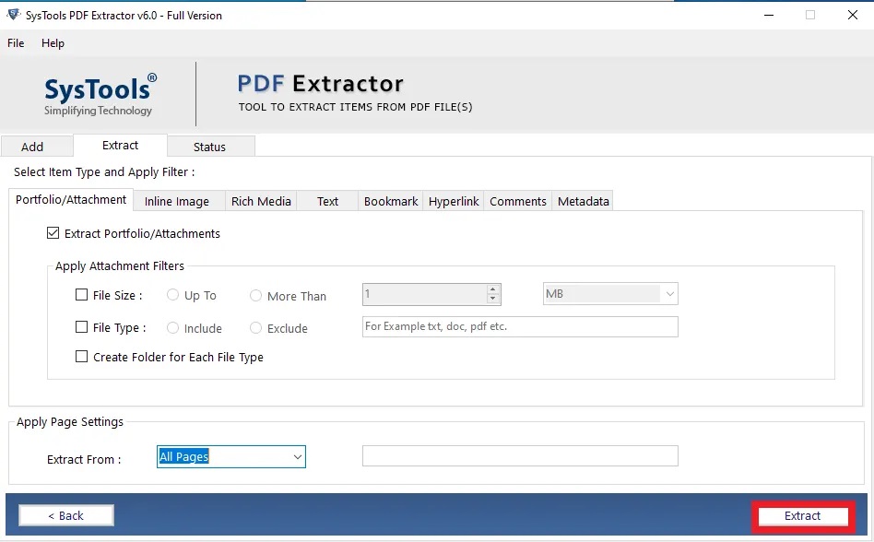Viewport: 874px width, 542px height.
Task: Select the Inline Image filter tab
Action: [x=177, y=200]
